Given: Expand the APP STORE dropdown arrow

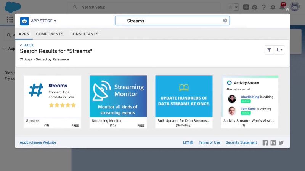Looking at the screenshot, I should pyautogui.click(x=55, y=21).
